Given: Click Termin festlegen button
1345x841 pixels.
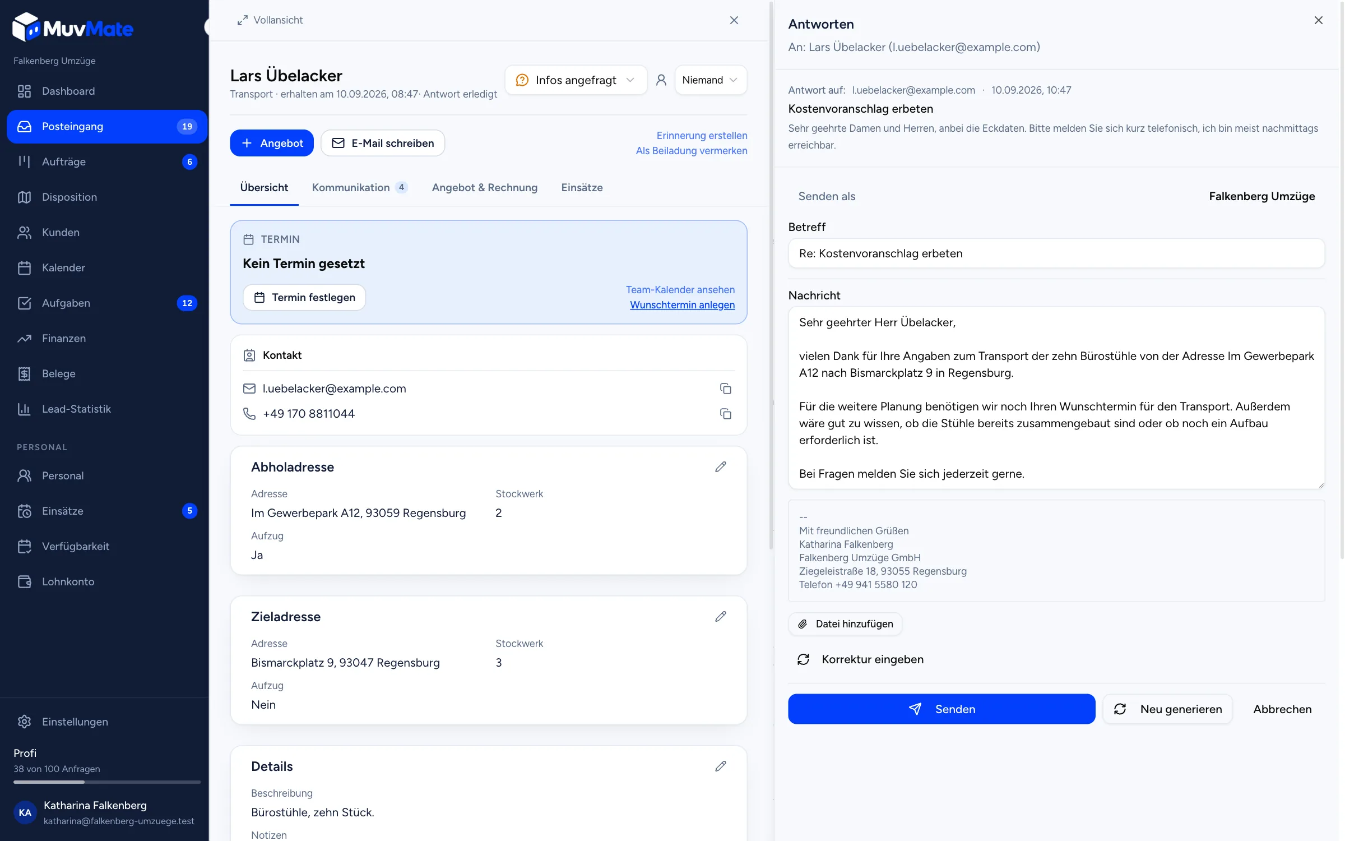Looking at the screenshot, I should [x=304, y=297].
